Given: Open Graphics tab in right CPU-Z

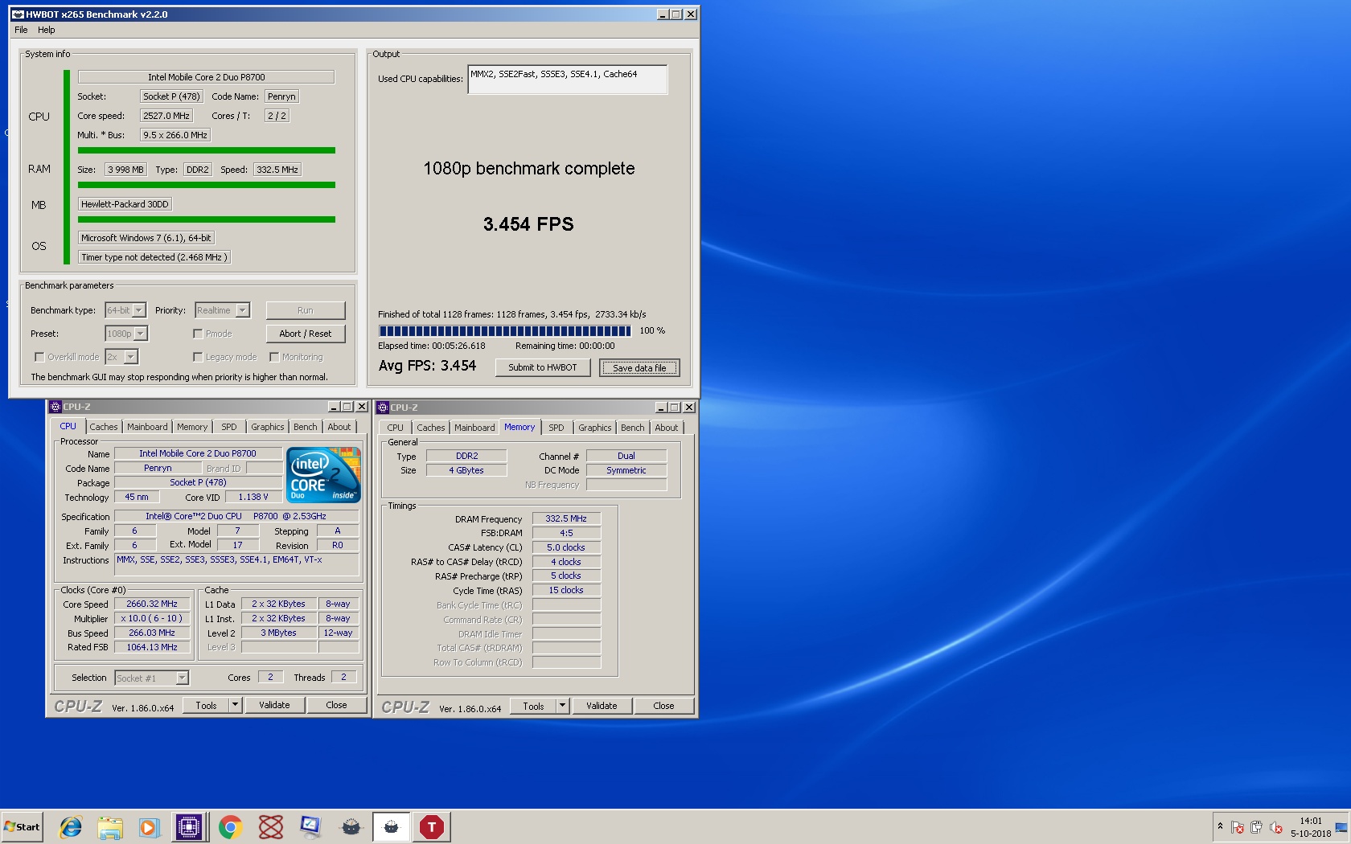Looking at the screenshot, I should coord(595,428).
